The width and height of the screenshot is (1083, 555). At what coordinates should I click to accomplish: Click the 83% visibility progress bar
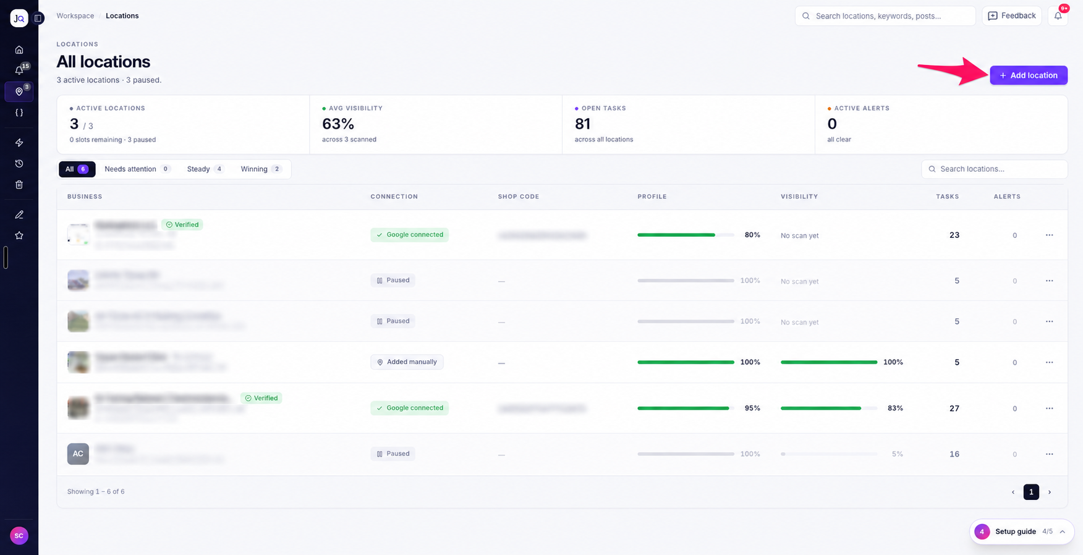829,408
